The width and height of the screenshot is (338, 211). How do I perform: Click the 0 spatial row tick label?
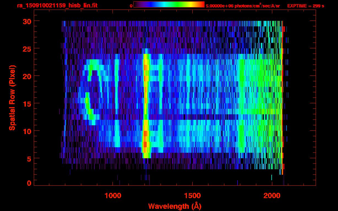[x=29, y=183]
